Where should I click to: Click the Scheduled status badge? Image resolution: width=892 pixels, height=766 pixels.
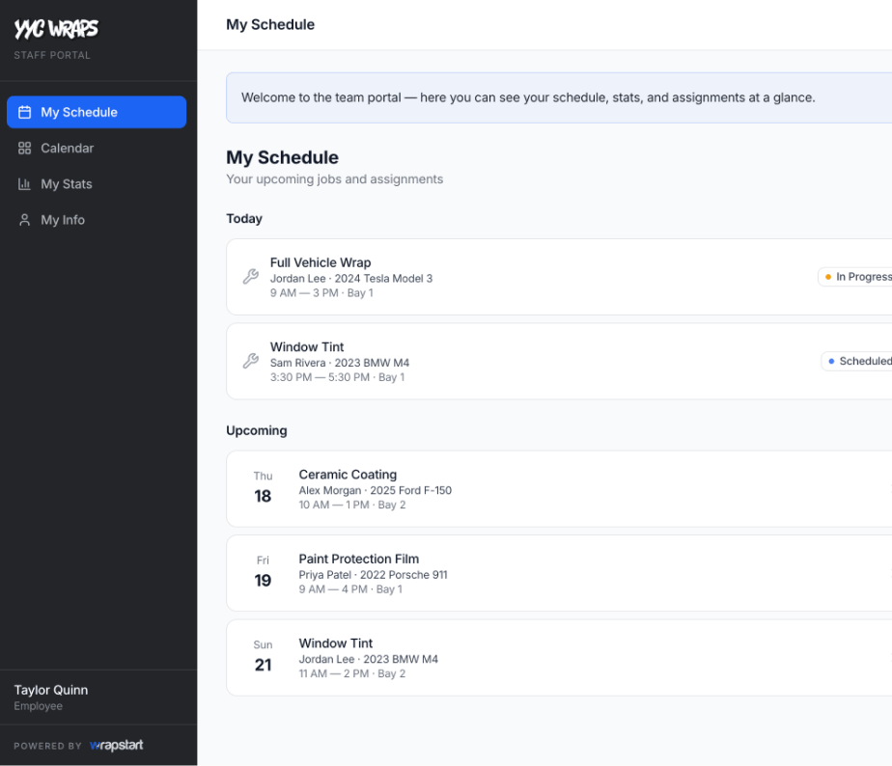pos(858,361)
